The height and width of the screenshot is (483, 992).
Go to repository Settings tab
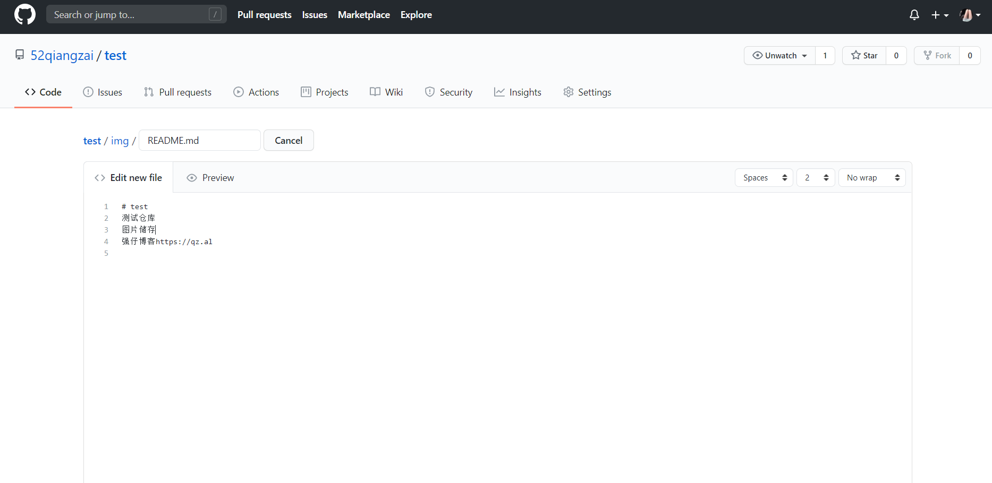587,92
